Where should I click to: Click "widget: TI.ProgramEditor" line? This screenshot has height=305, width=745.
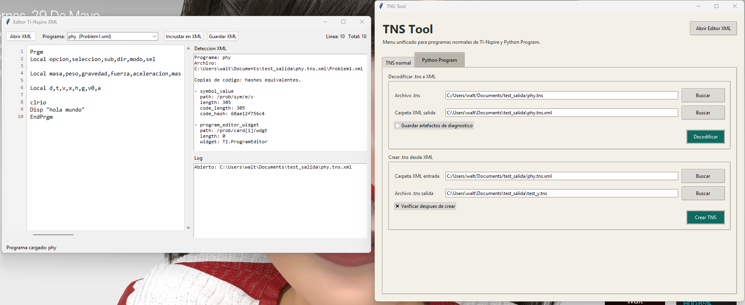(234, 142)
